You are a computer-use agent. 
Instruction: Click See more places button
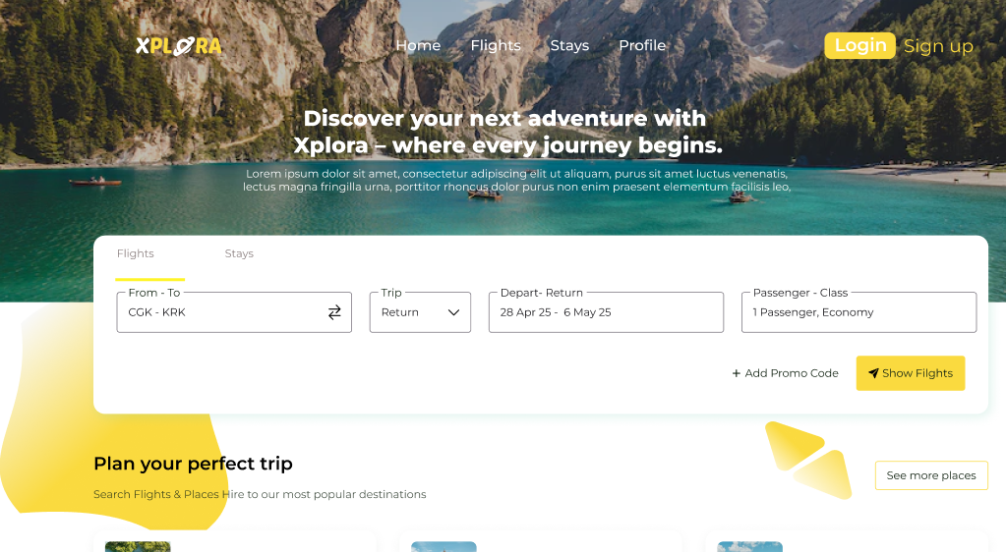click(x=931, y=475)
